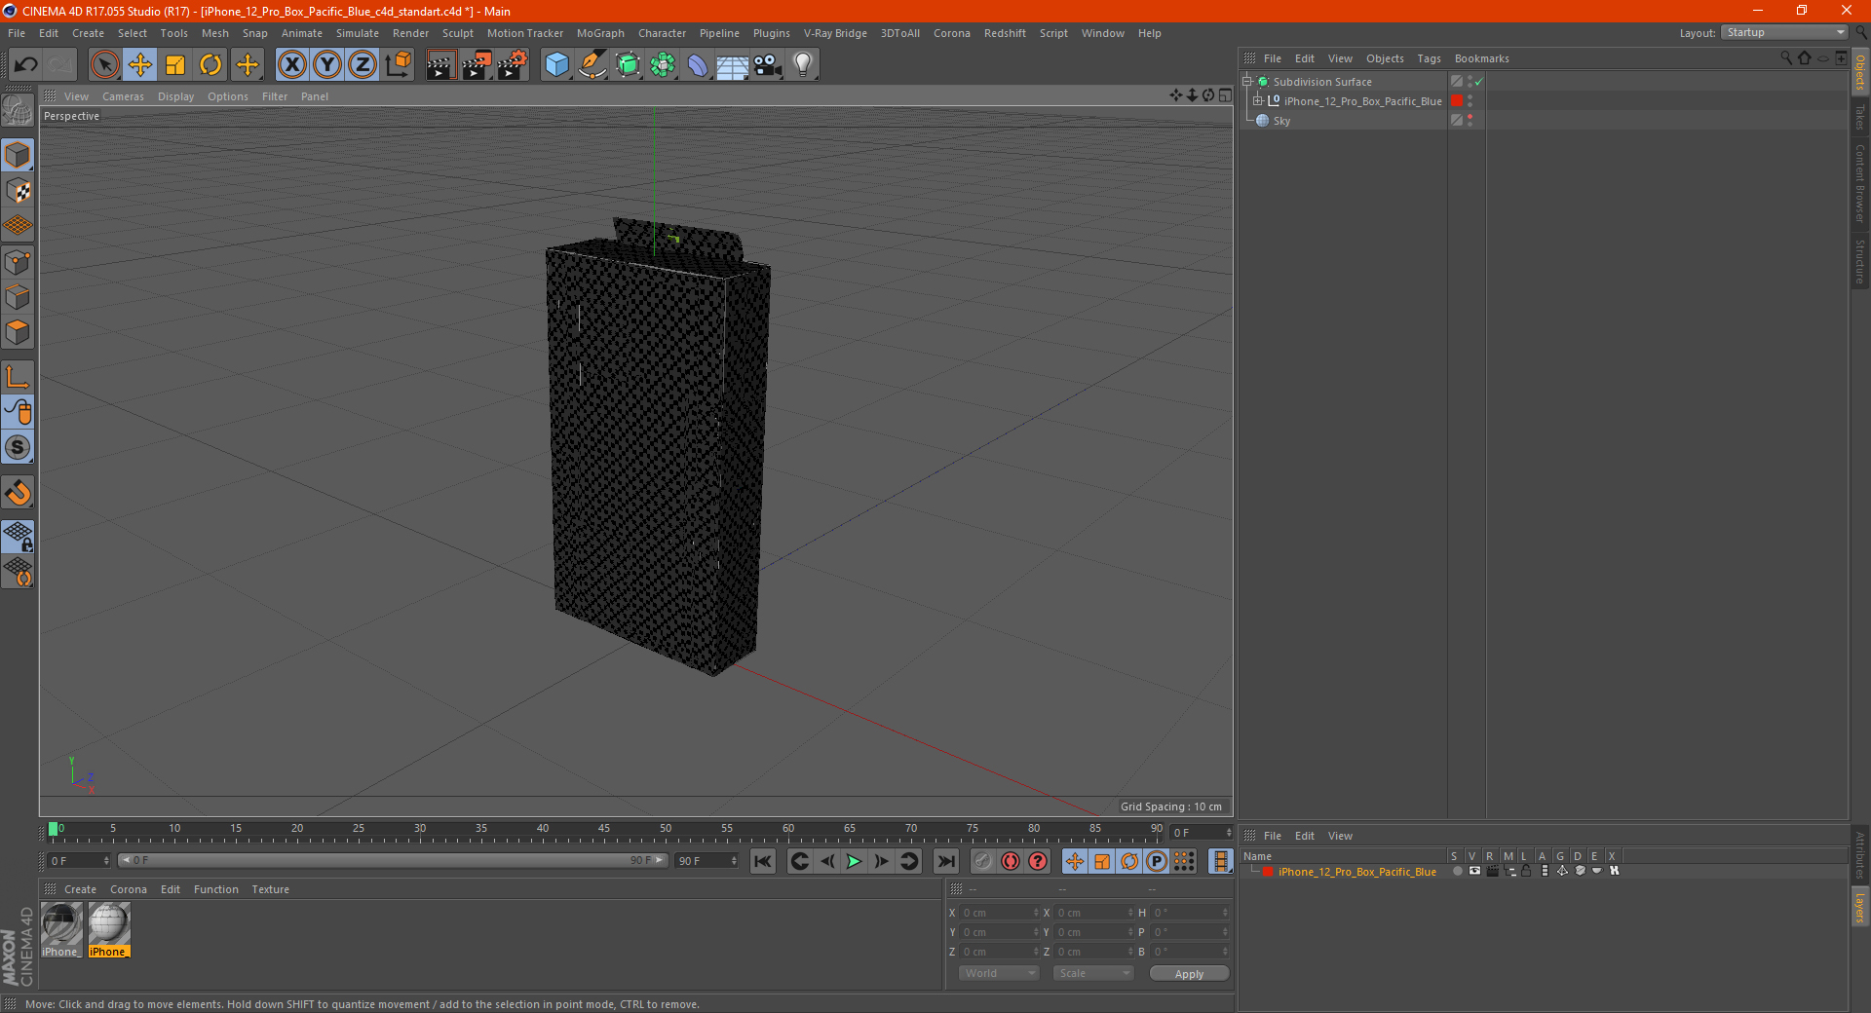Image resolution: width=1871 pixels, height=1013 pixels.
Task: Add a Floor environment object
Action: click(x=733, y=65)
